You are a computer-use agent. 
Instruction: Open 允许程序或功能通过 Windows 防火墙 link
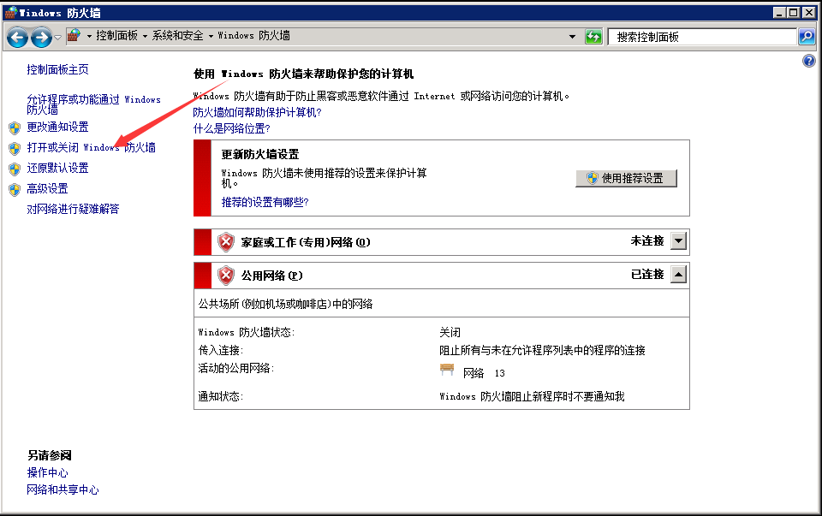point(94,104)
